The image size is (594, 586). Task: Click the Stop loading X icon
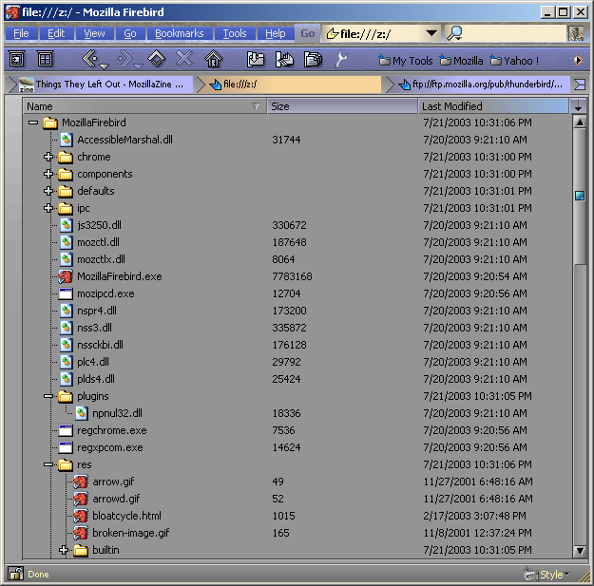coord(184,60)
